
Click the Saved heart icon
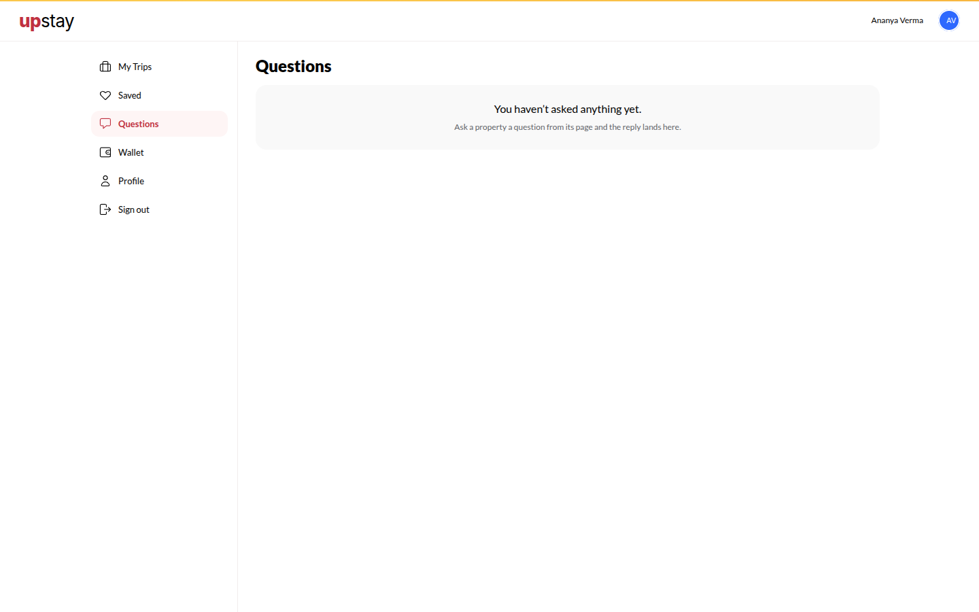pyautogui.click(x=105, y=95)
